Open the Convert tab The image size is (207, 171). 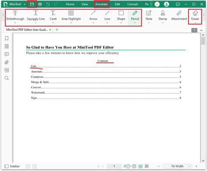[132, 4]
